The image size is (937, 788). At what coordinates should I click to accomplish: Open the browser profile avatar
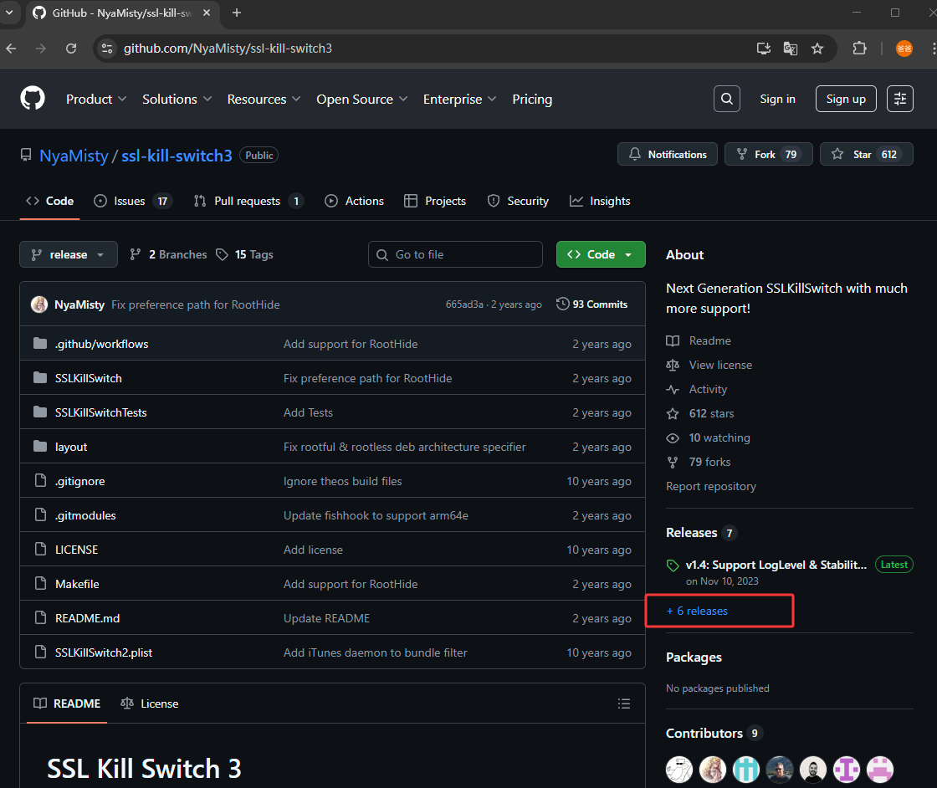coord(904,49)
